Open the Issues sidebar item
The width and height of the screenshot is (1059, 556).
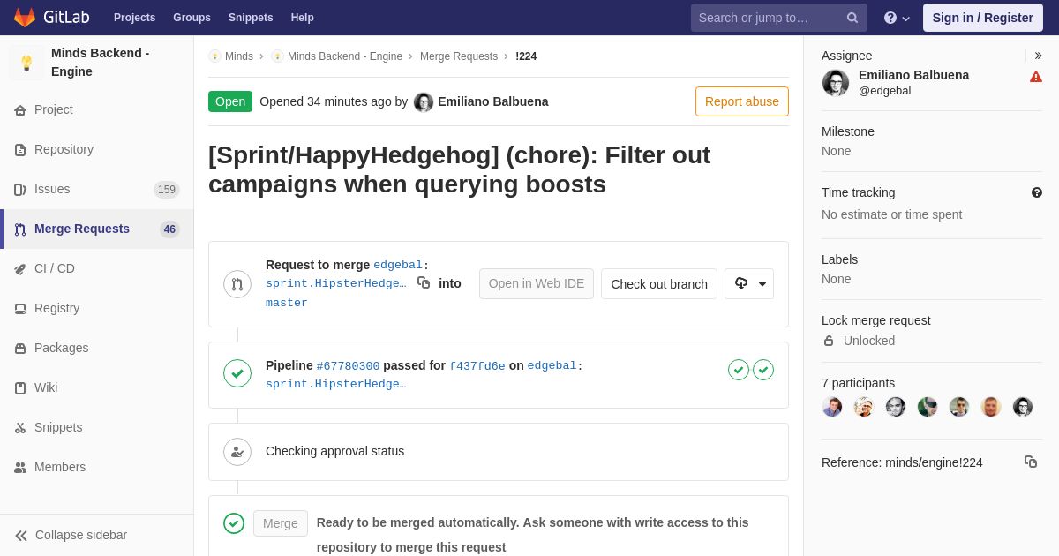coord(97,190)
